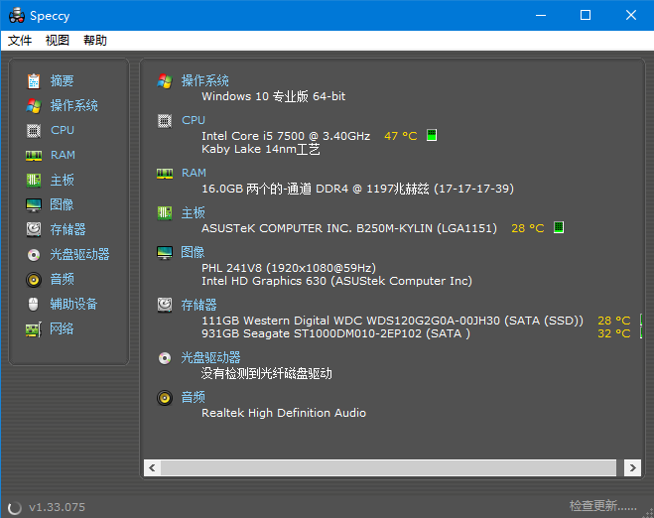This screenshot has width=654, height=518.
Task: Open the 存储器 heading link in main panel
Action: pos(198,306)
